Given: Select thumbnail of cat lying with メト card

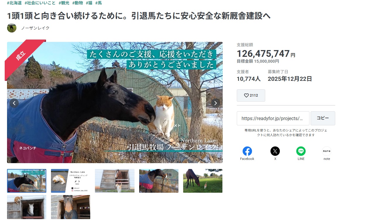Looking at the screenshot, I should click(x=71, y=181).
